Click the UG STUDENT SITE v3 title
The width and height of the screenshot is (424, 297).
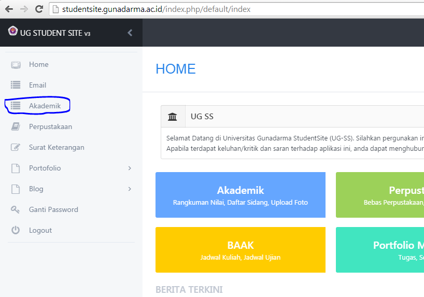coord(55,33)
